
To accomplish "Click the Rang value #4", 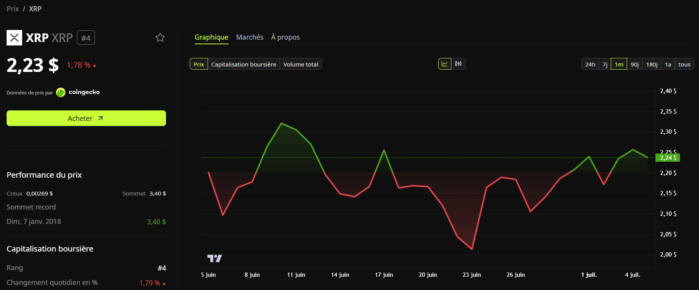I will pos(162,268).
